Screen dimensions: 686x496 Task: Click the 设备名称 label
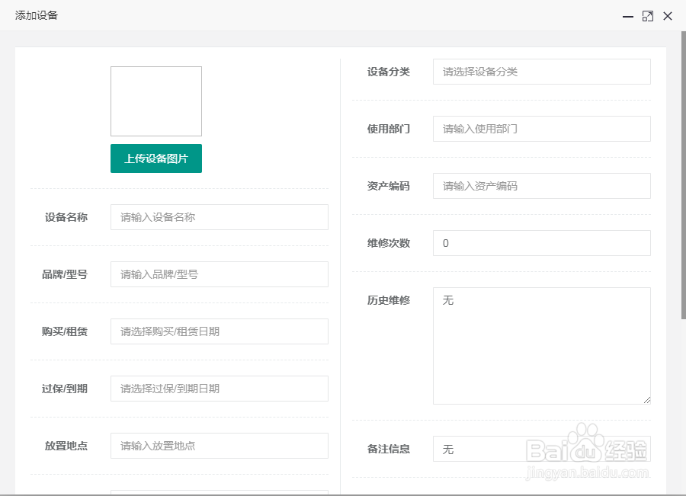(x=66, y=217)
